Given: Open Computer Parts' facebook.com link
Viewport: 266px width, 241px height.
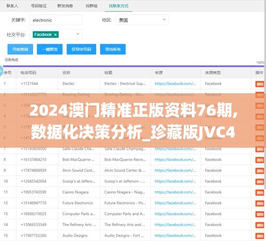Looking at the screenshot, I should [175, 214].
